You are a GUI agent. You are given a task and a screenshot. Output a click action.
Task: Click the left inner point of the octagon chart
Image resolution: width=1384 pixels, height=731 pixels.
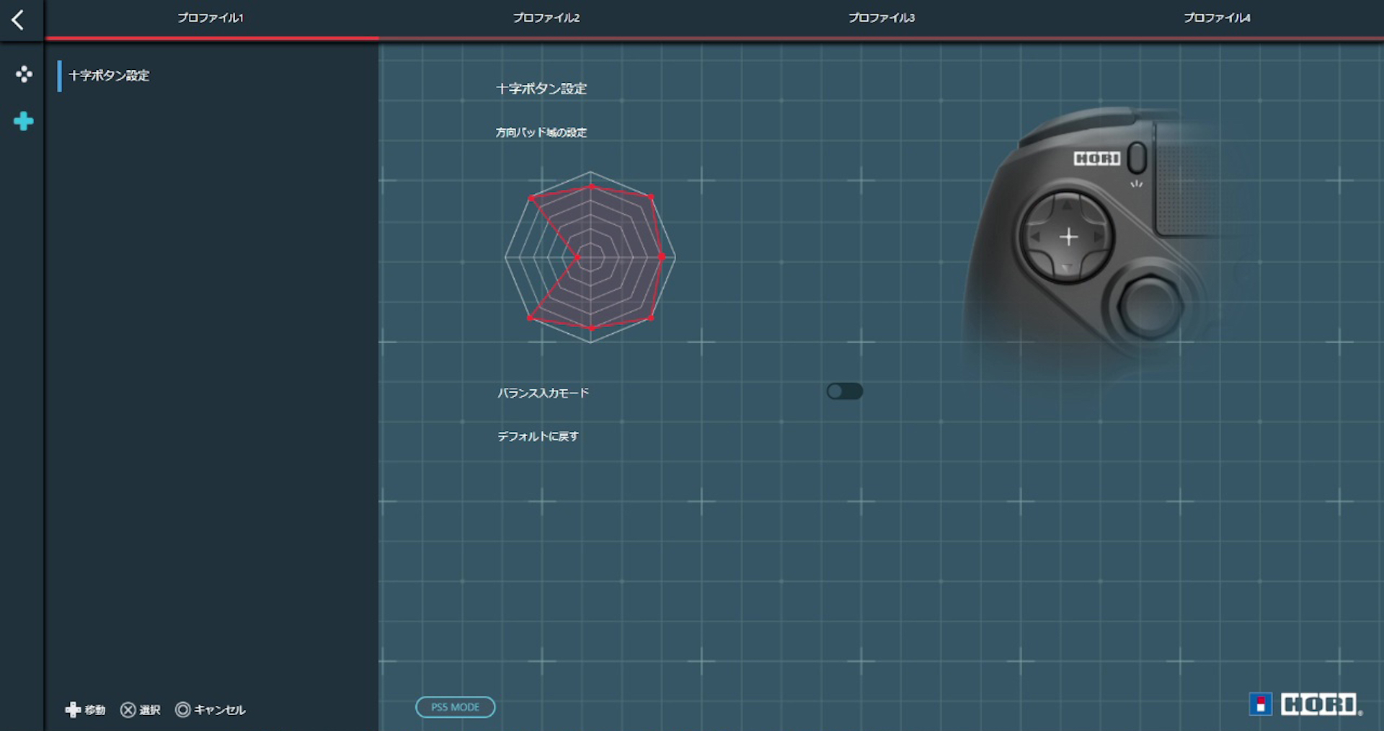click(577, 257)
